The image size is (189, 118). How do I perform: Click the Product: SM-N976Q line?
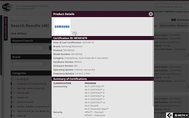coord(64,50)
